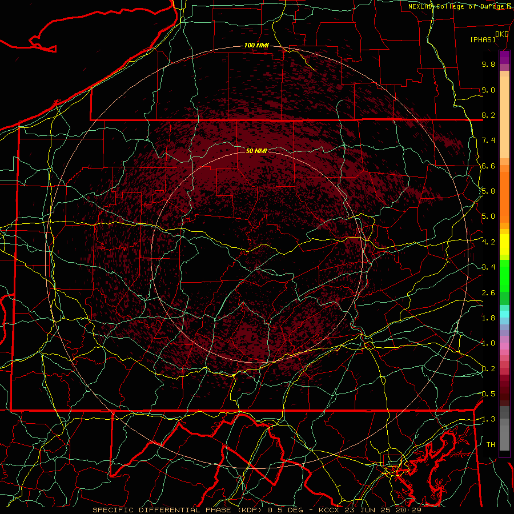Click the 23 JUN 25 date in the caption
This screenshot has height=514, width=514.
(x=367, y=510)
